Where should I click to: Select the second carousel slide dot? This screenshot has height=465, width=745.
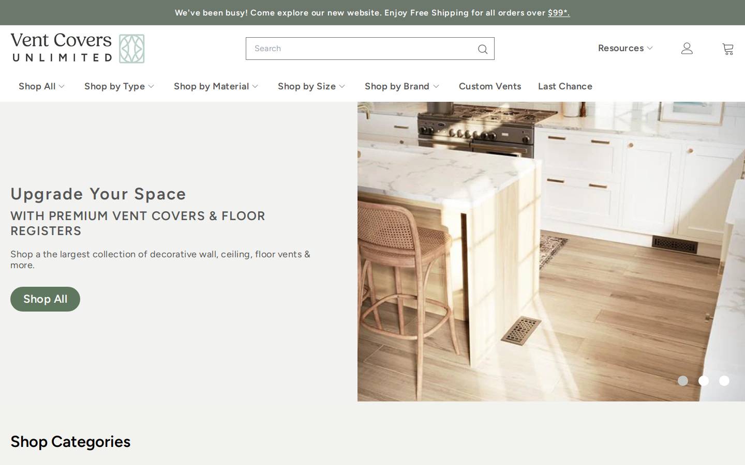[704, 381]
